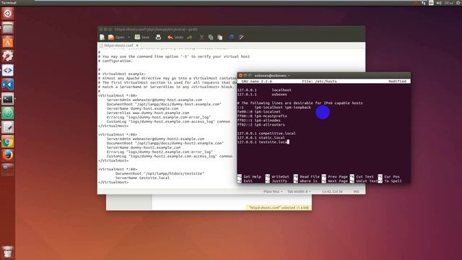Viewport: 462px width, 260px height.
Task: Click Next Page shortcut in nano
Action: [335, 181]
